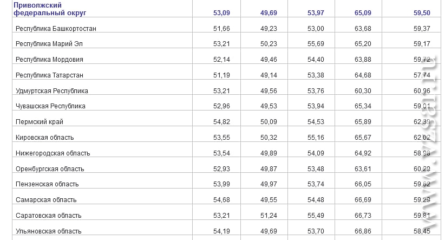Select the Республика Башкортостан row label
The image size is (445, 240).
(x=56, y=29)
